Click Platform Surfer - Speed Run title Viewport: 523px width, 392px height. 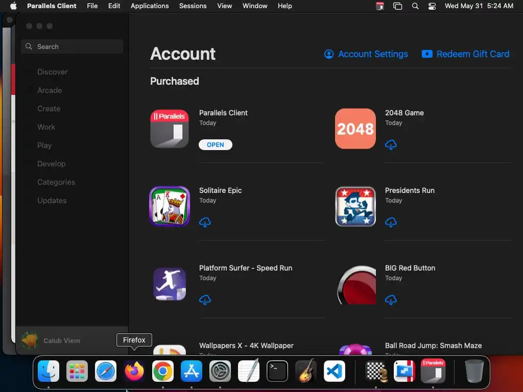[246, 268]
